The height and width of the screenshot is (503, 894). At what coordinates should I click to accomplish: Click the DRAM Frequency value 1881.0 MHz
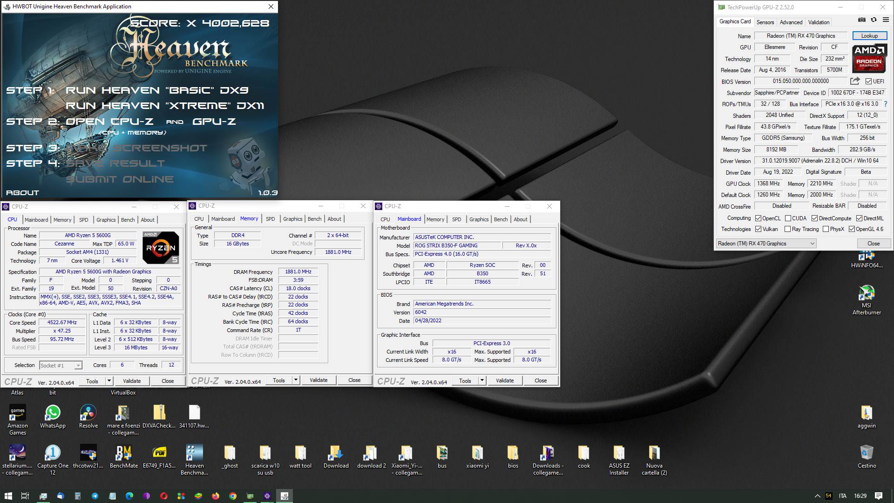tap(298, 272)
